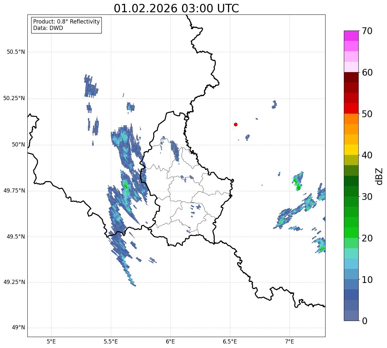Click the 49.25°N latitude label

click(x=14, y=282)
